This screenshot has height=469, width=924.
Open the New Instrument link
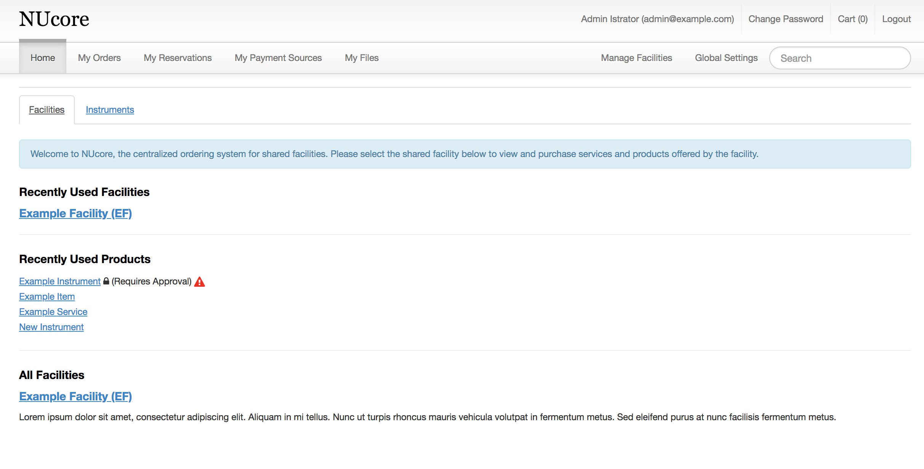[x=51, y=327]
